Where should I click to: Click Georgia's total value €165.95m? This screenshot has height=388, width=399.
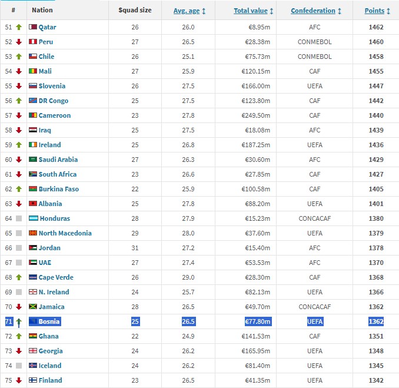pyautogui.click(x=256, y=351)
